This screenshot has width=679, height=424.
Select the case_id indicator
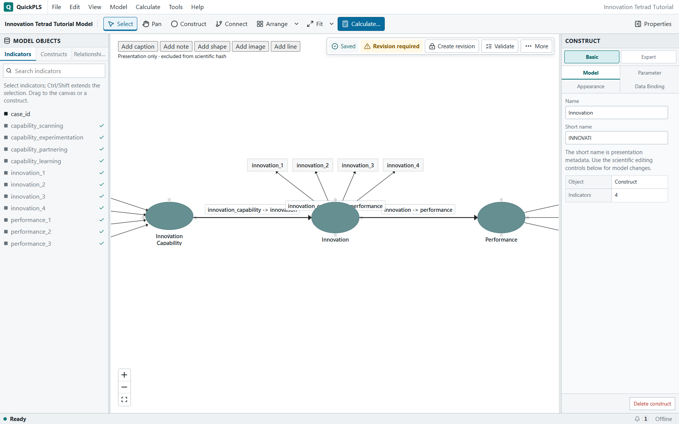[54, 114]
